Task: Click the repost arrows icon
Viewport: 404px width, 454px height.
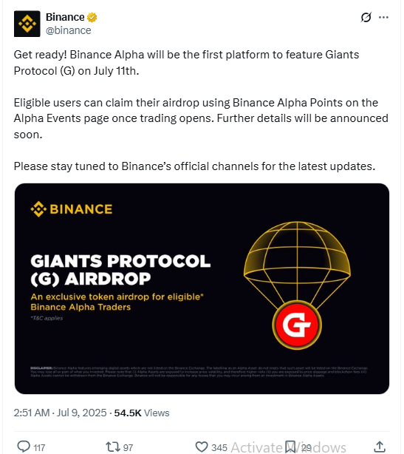Action: point(113,447)
